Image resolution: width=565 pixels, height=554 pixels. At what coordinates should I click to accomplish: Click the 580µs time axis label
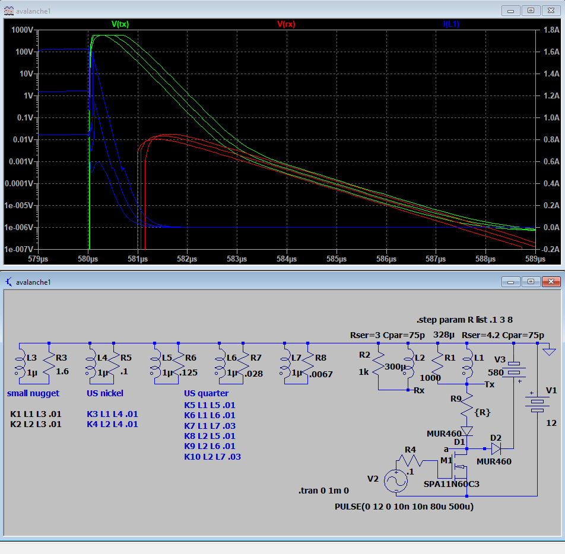click(88, 259)
